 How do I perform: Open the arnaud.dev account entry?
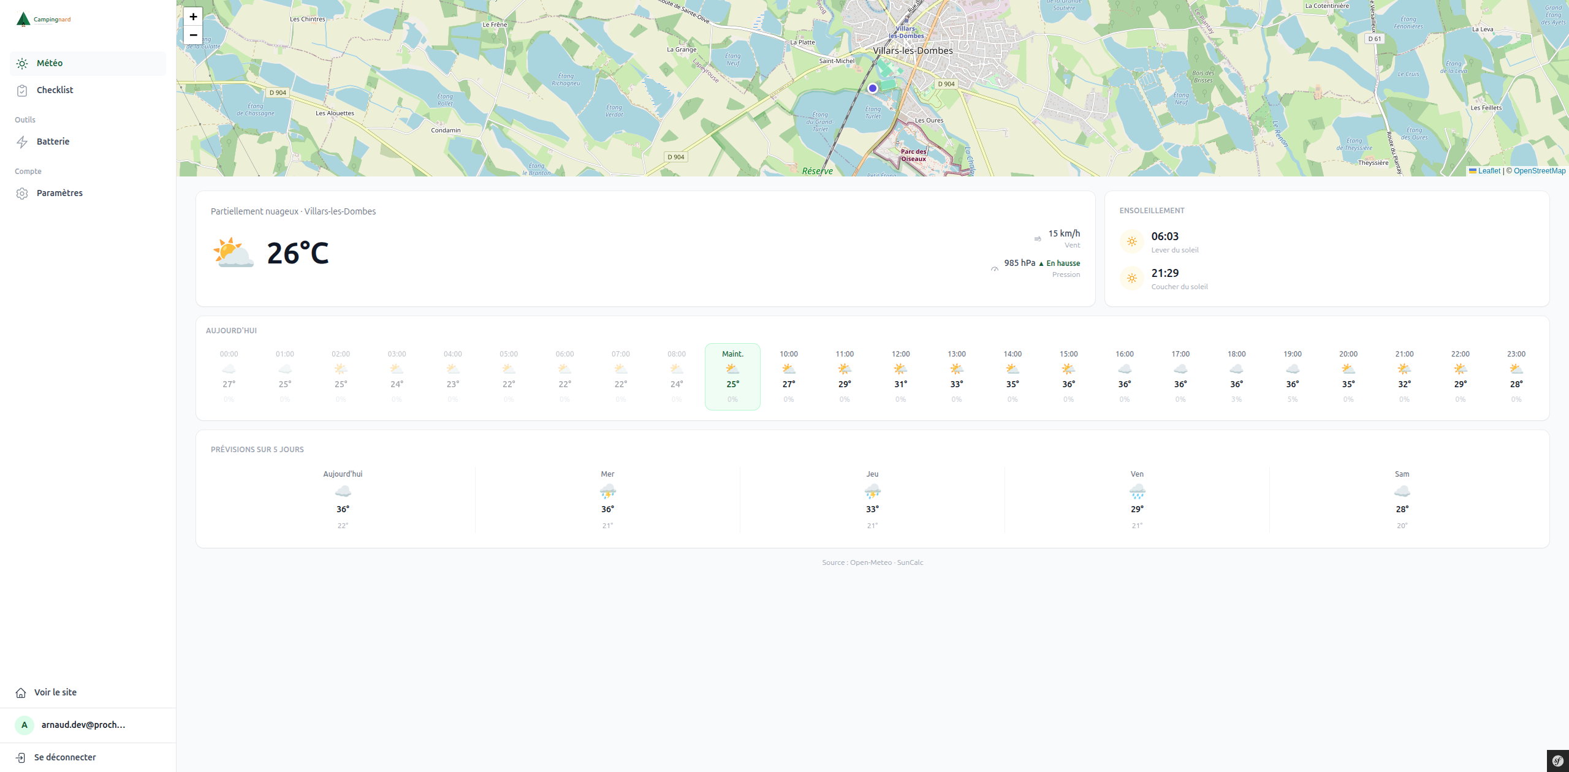click(88, 725)
